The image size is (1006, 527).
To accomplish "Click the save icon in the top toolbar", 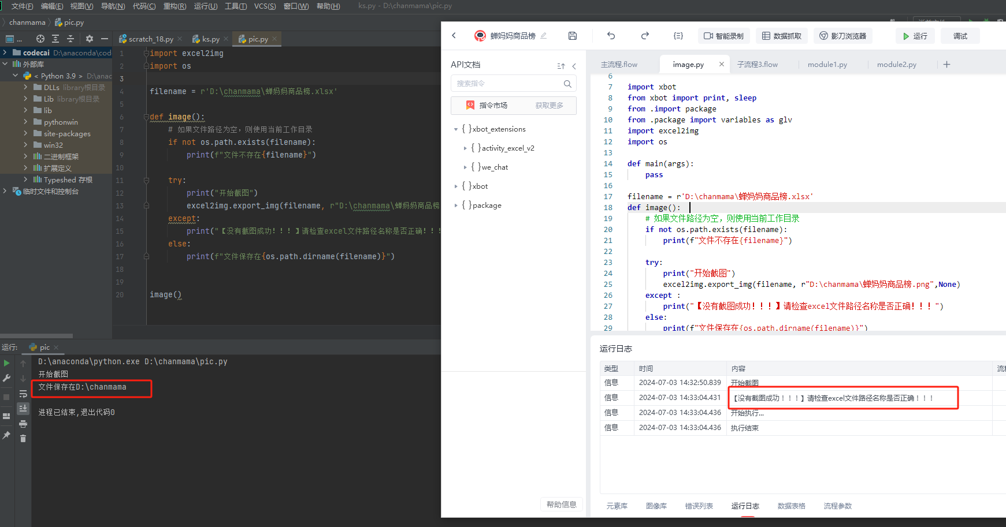I will tap(572, 36).
